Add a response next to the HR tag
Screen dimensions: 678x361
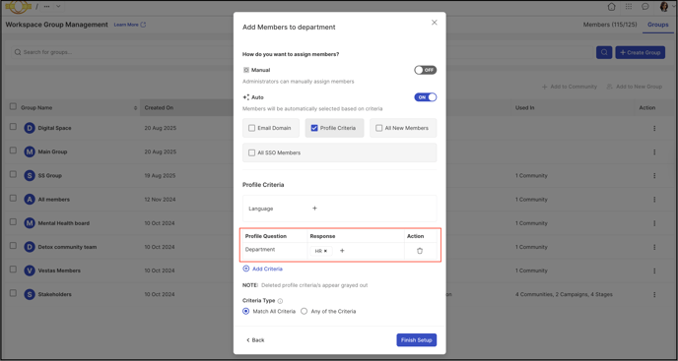342,251
